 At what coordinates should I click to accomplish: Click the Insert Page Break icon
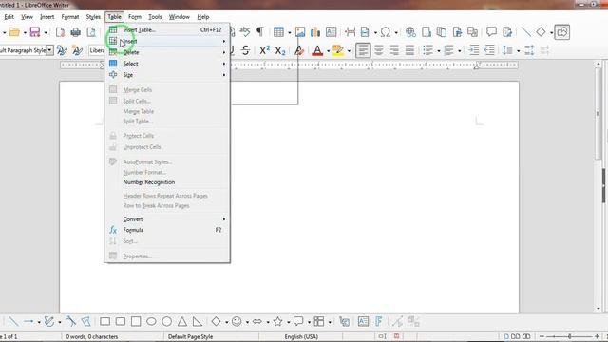351,32
